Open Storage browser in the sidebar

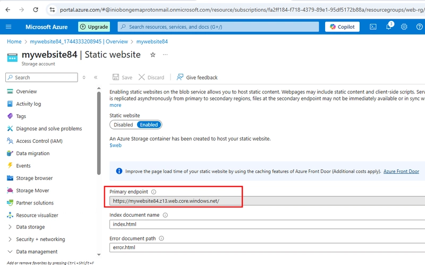[x=34, y=178]
